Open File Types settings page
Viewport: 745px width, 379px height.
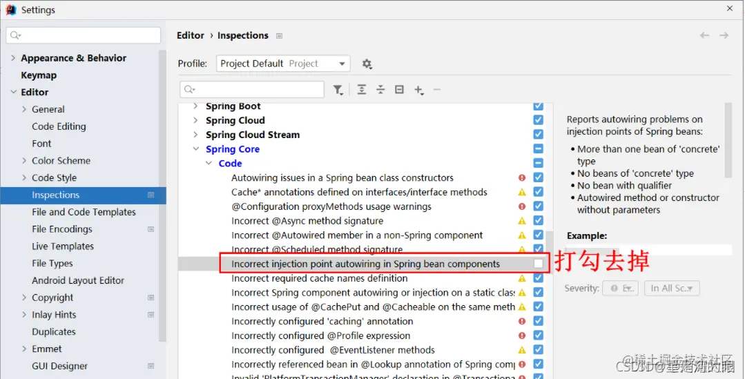pos(52,263)
